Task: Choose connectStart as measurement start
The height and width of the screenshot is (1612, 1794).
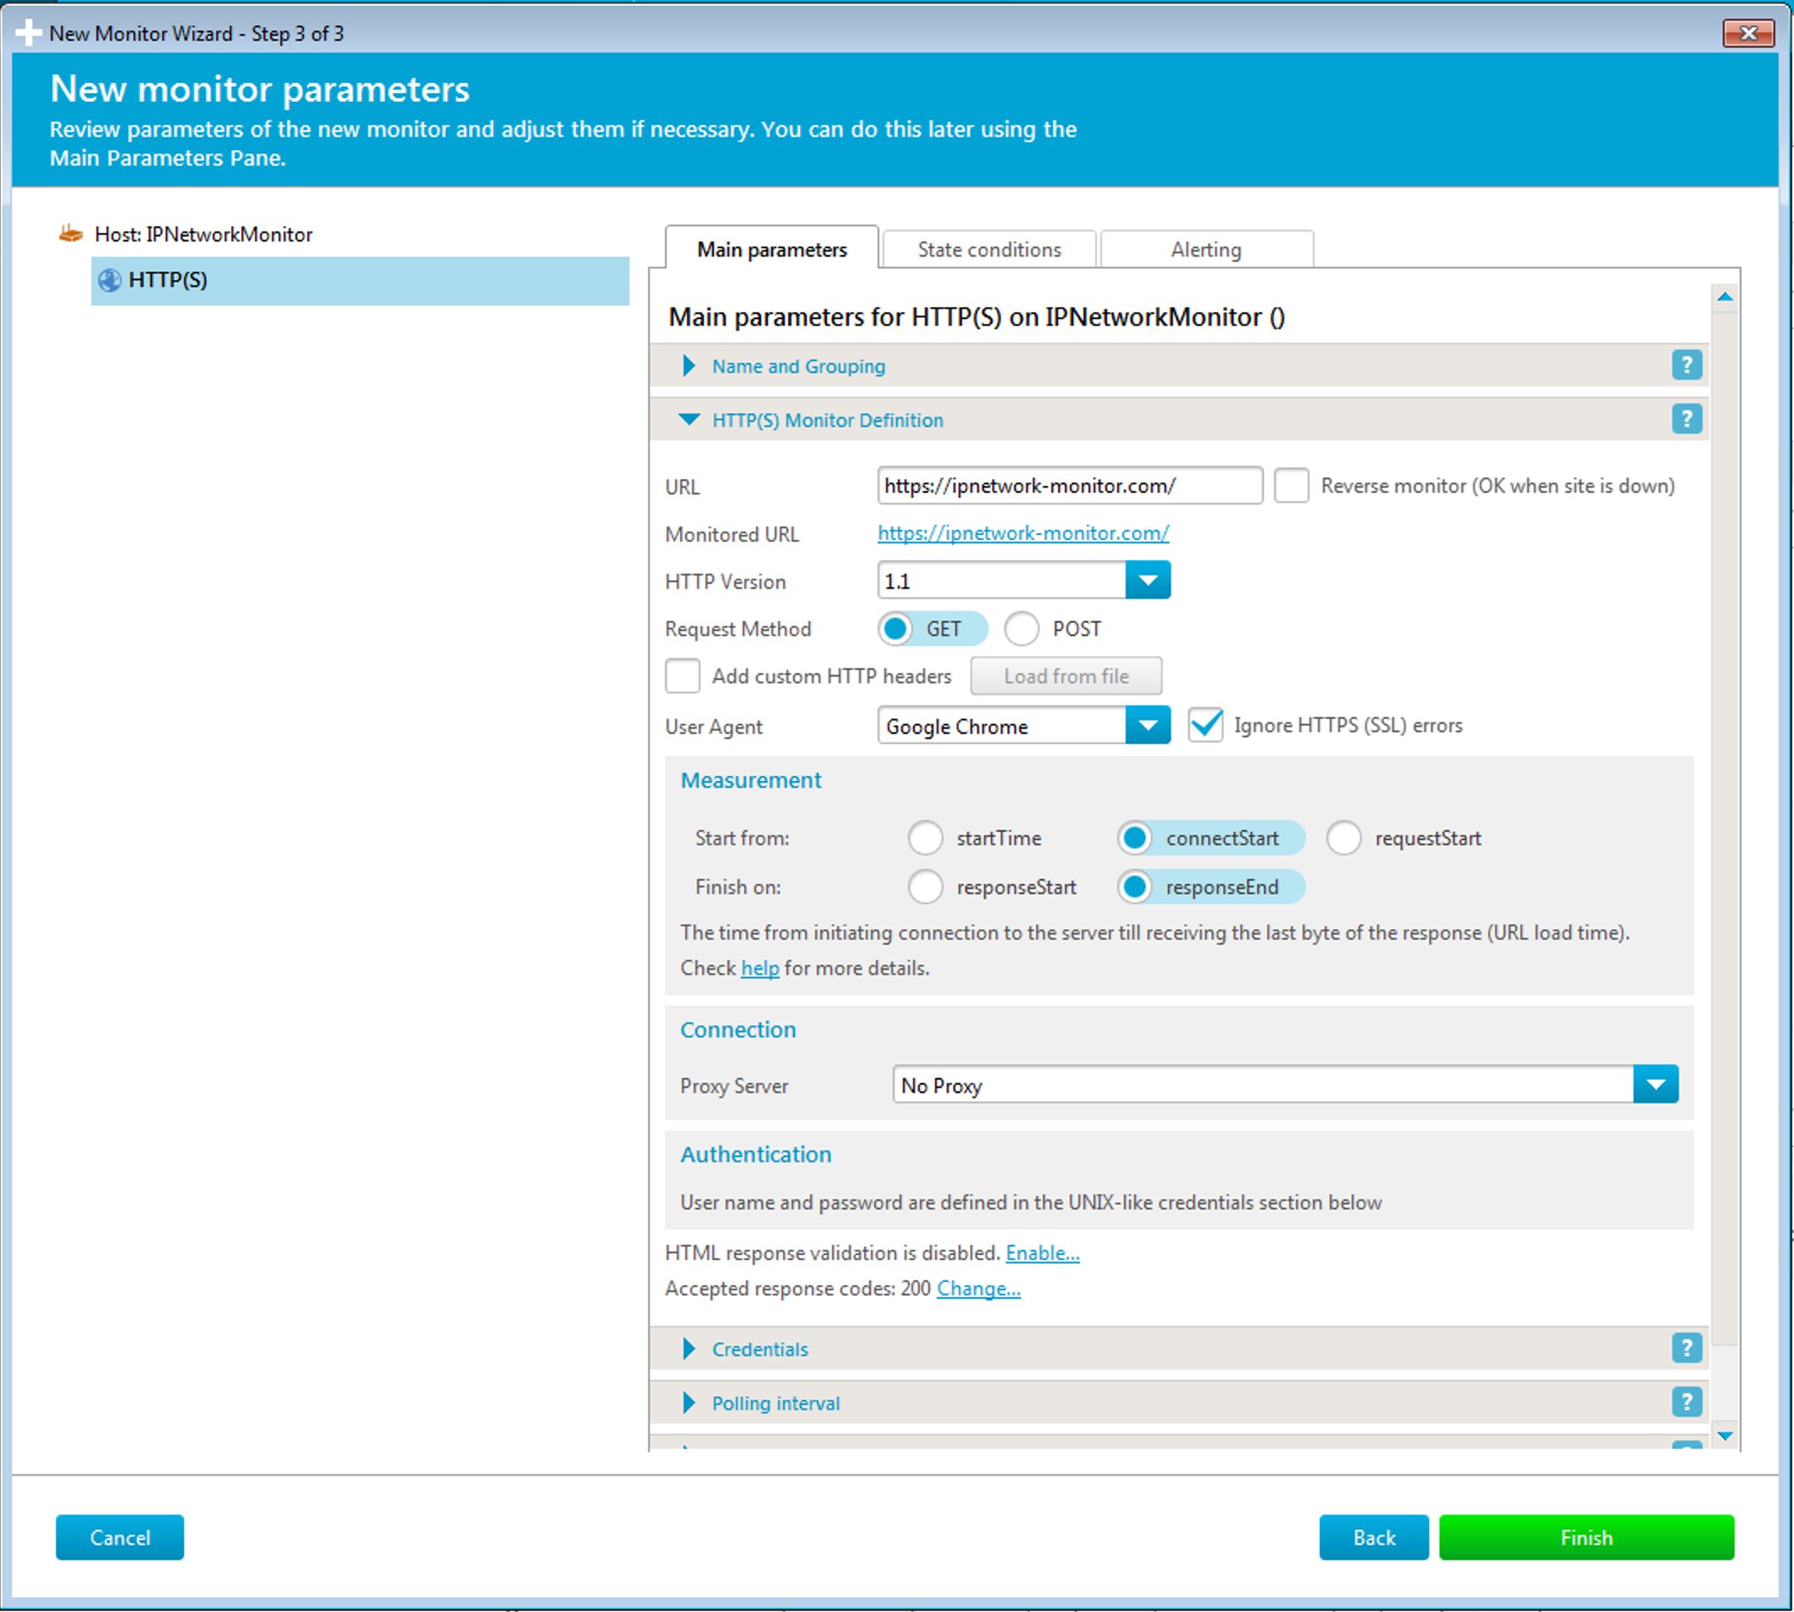Action: [x=1210, y=838]
